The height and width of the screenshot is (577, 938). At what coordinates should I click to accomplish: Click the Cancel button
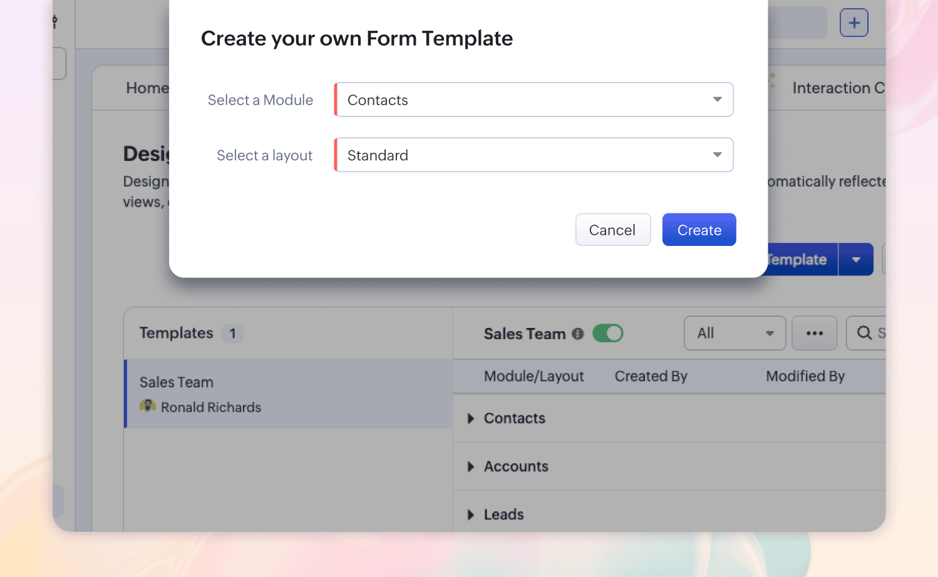613,230
